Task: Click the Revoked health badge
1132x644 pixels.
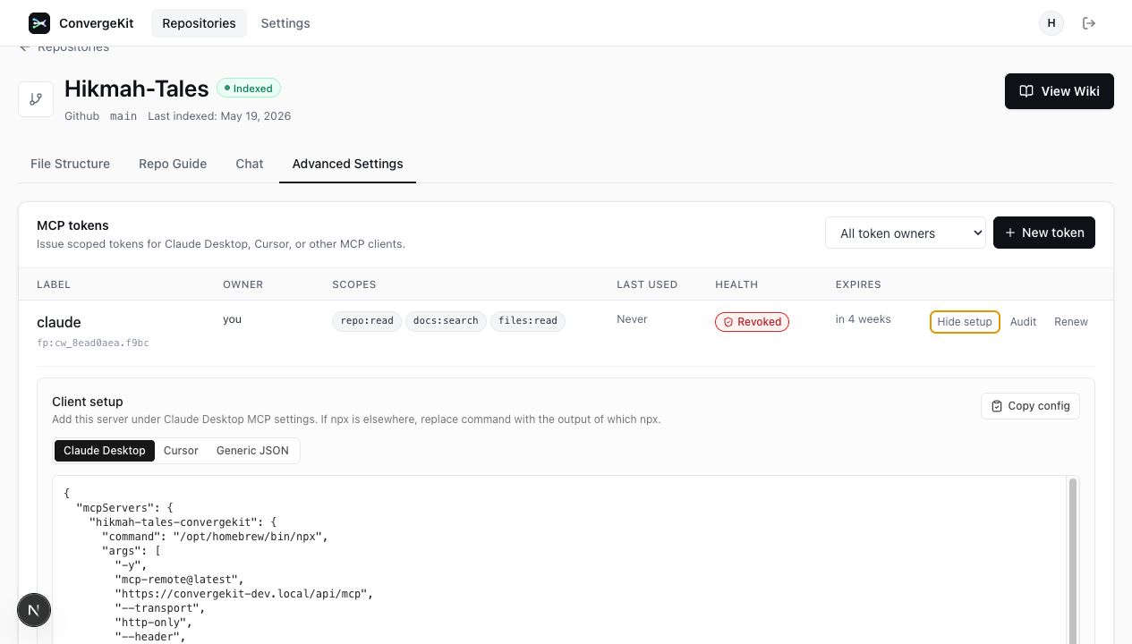Action: click(752, 322)
